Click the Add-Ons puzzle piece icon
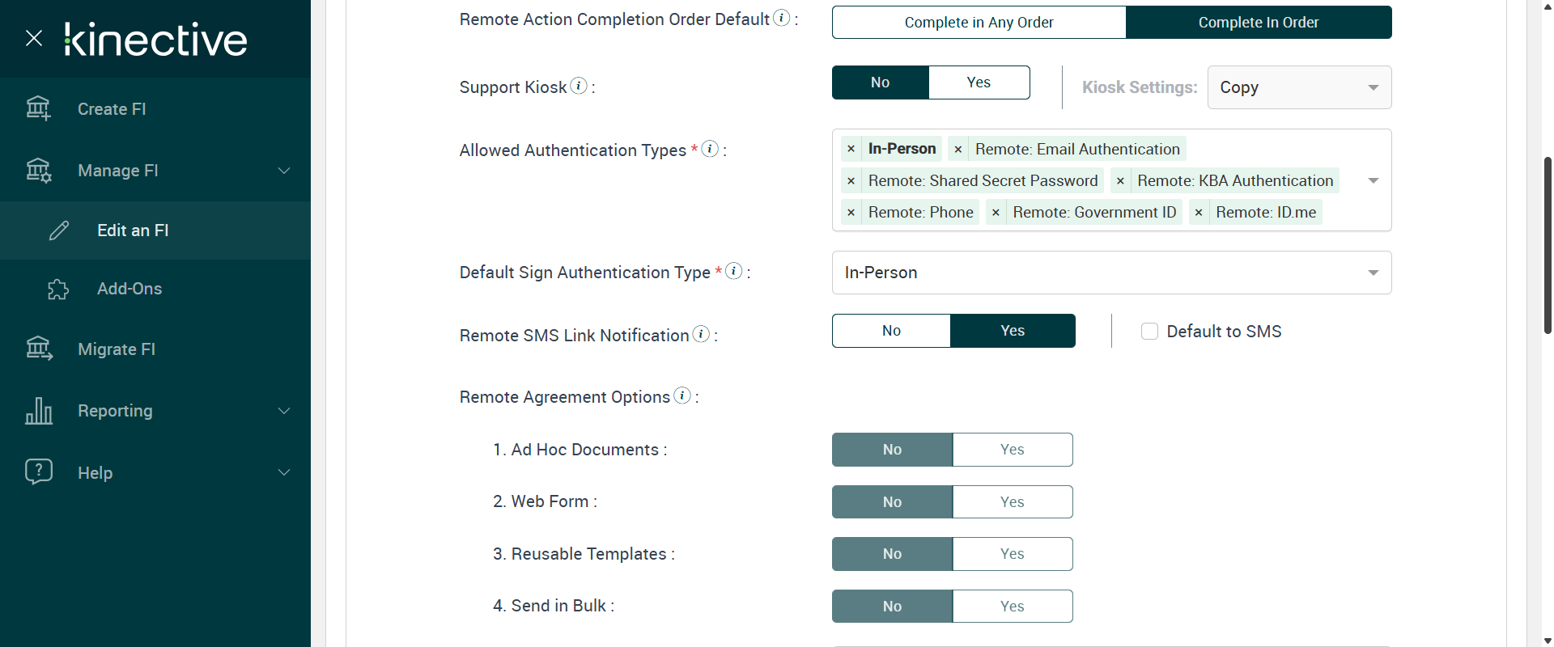This screenshot has height=647, width=1554. tap(58, 289)
